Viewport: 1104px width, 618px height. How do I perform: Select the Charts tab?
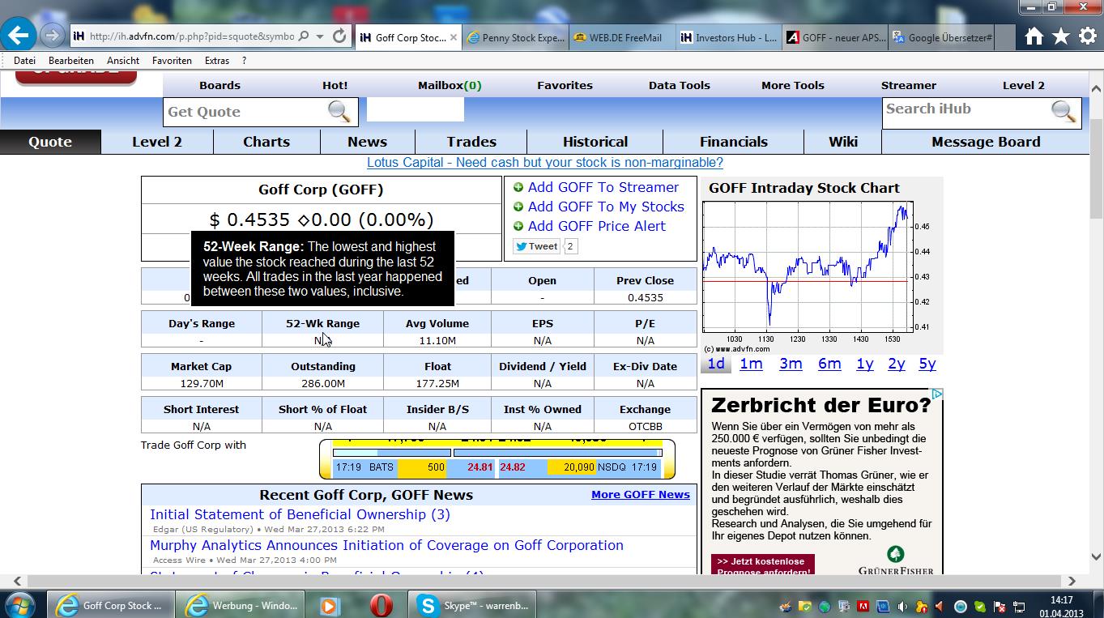tap(266, 142)
